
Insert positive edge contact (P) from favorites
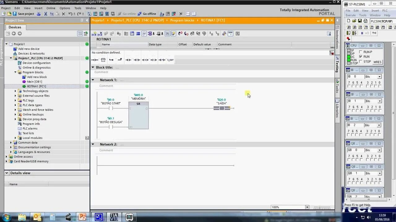(162, 60)
